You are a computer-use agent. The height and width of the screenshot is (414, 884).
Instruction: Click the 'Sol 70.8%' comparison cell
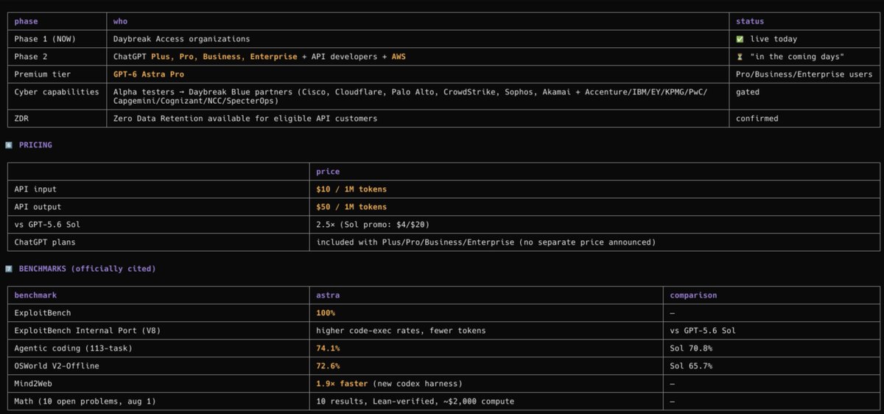691,348
